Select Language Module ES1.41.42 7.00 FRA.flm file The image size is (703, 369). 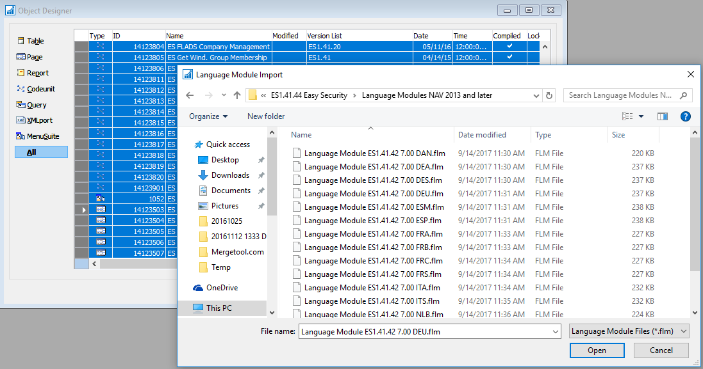point(373,234)
